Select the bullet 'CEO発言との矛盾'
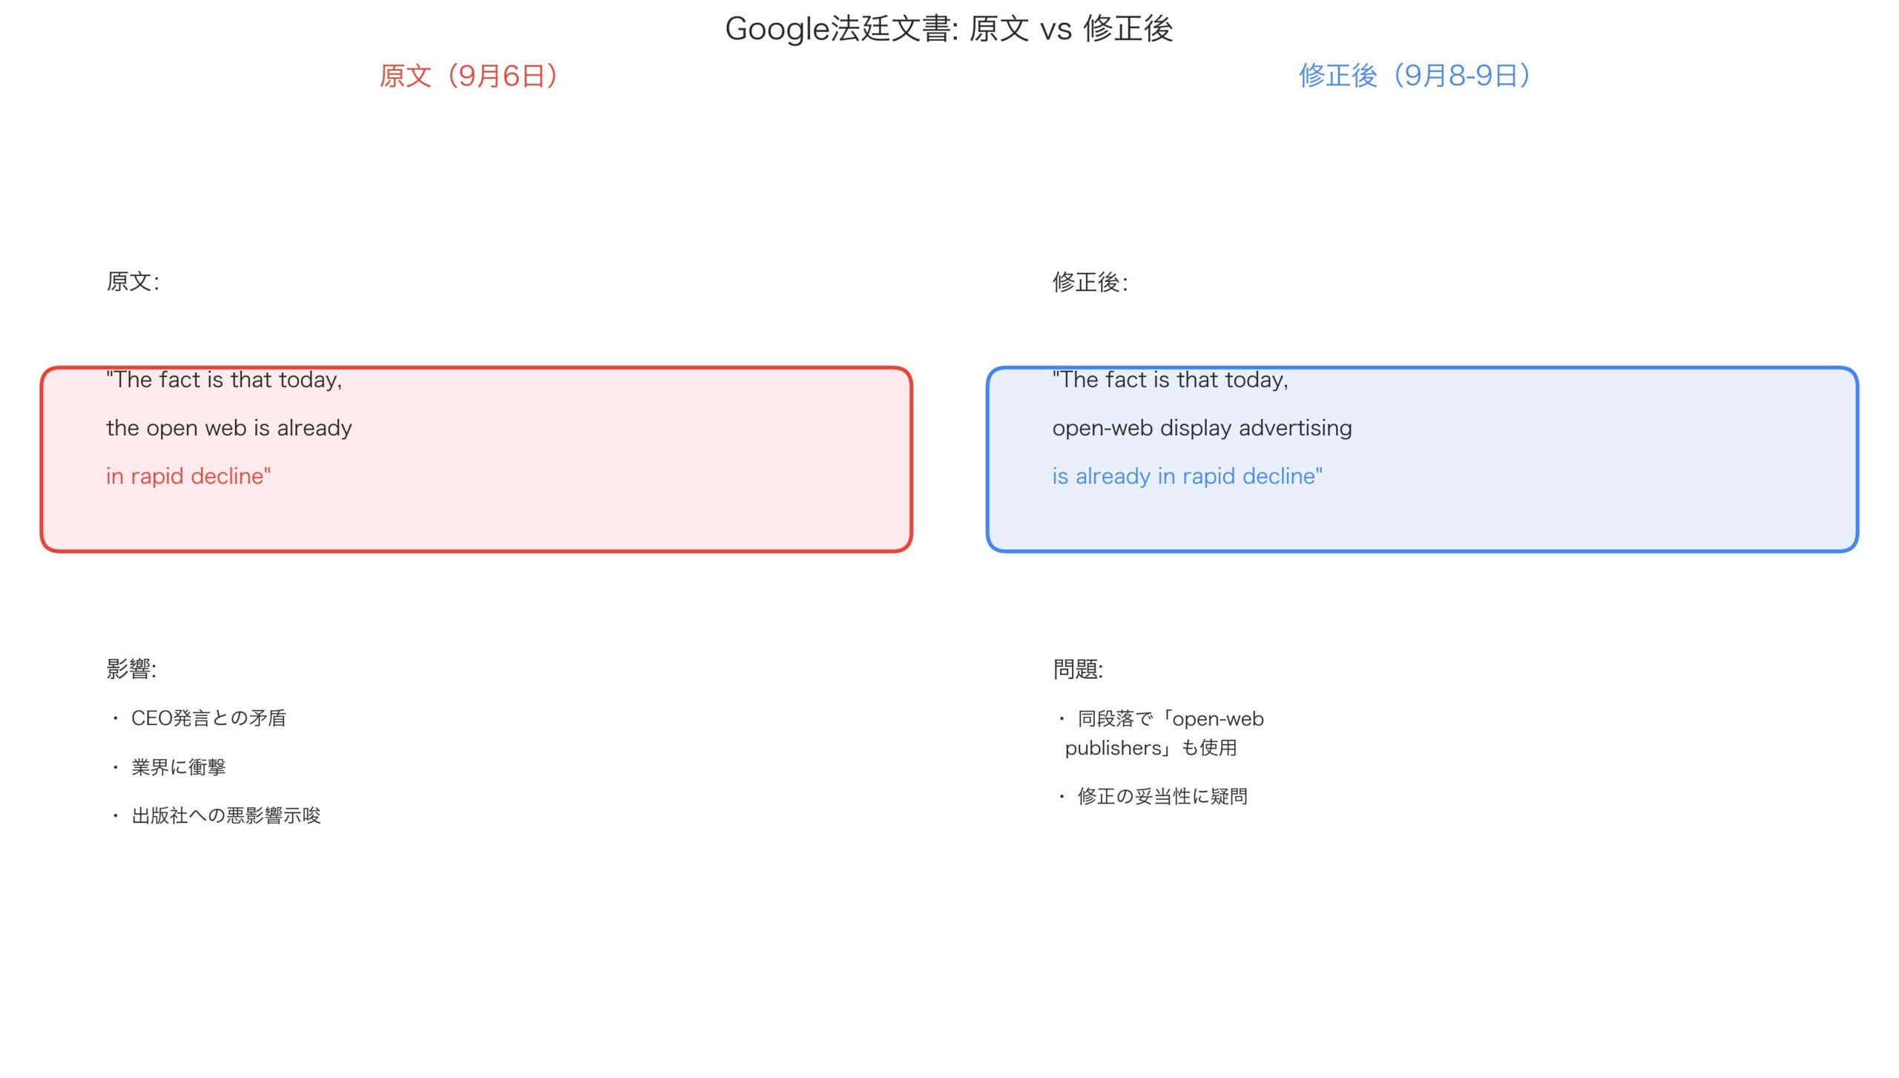1899x1078 pixels. point(208,718)
